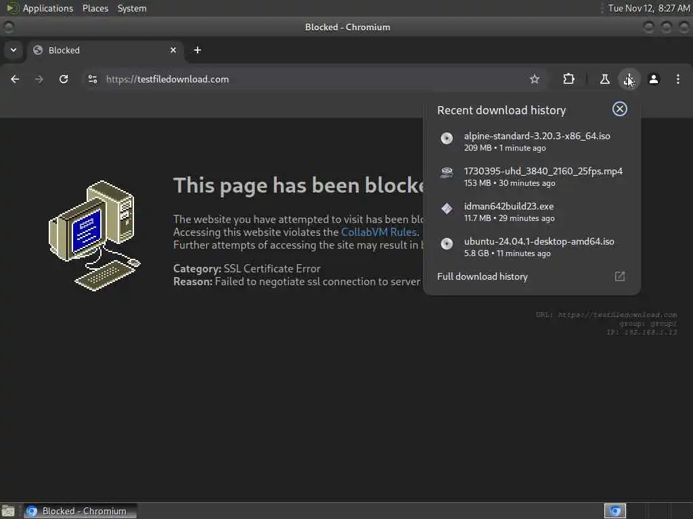This screenshot has width=693, height=519.
Task: Click the 'Reason: Failed to negotiate' line
Action: [x=296, y=282]
